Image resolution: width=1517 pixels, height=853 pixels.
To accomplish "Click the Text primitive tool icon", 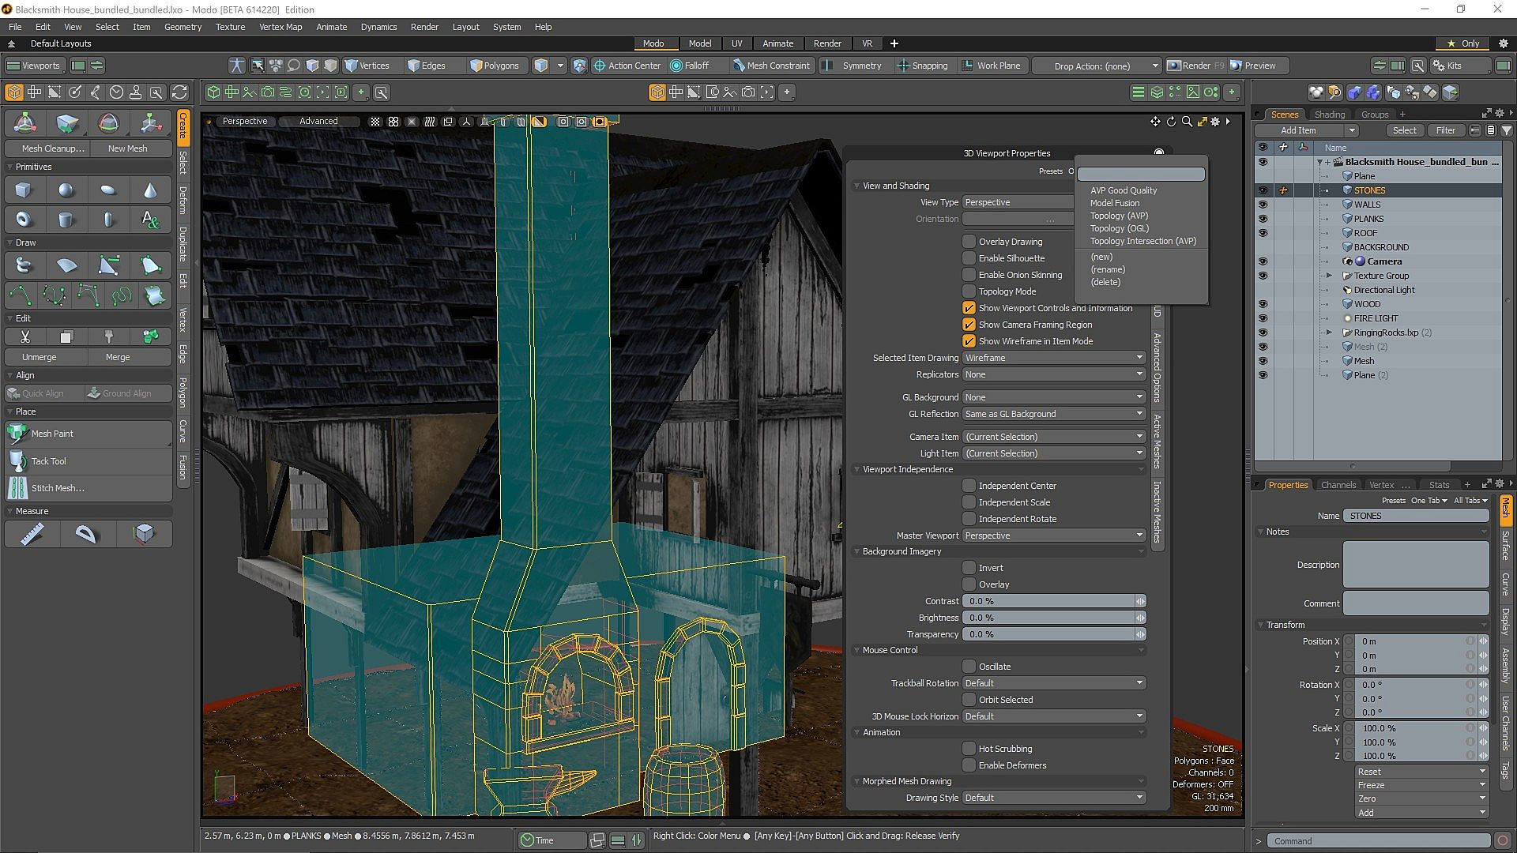I will tap(150, 220).
